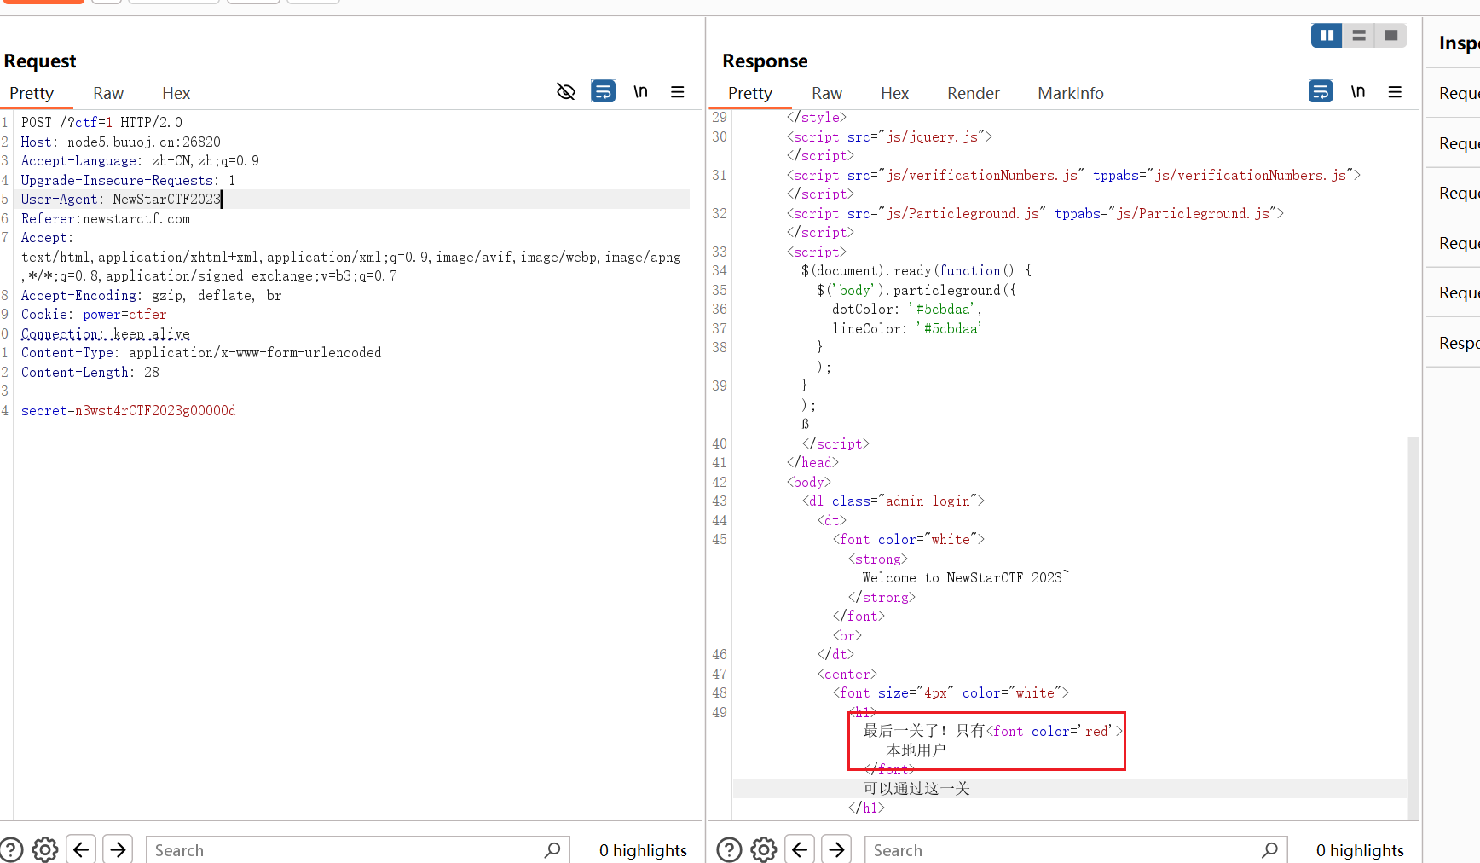The width and height of the screenshot is (1480, 863).
Task: Go to next match in Request search
Action: point(118,849)
